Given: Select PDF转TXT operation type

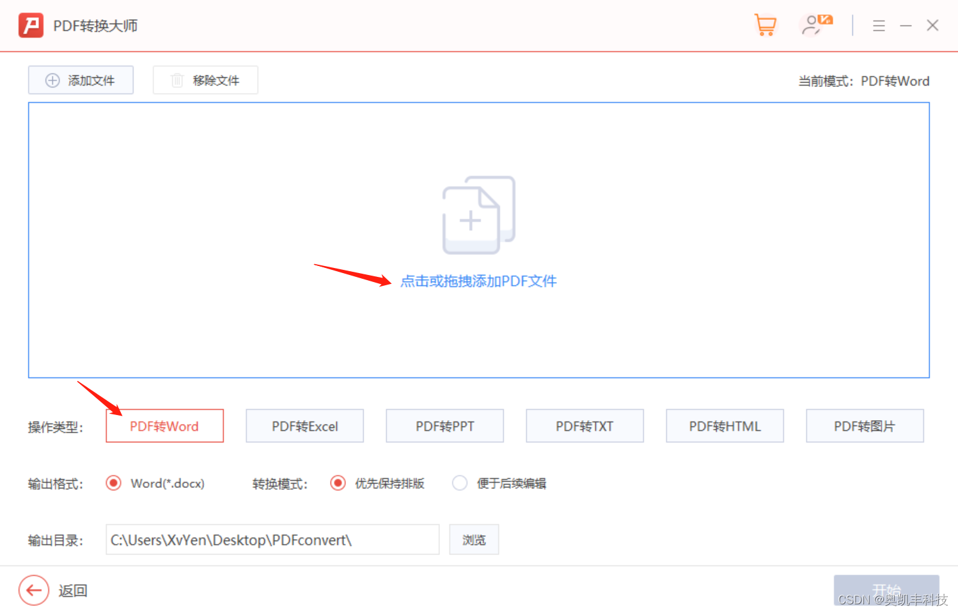Looking at the screenshot, I should click(585, 426).
